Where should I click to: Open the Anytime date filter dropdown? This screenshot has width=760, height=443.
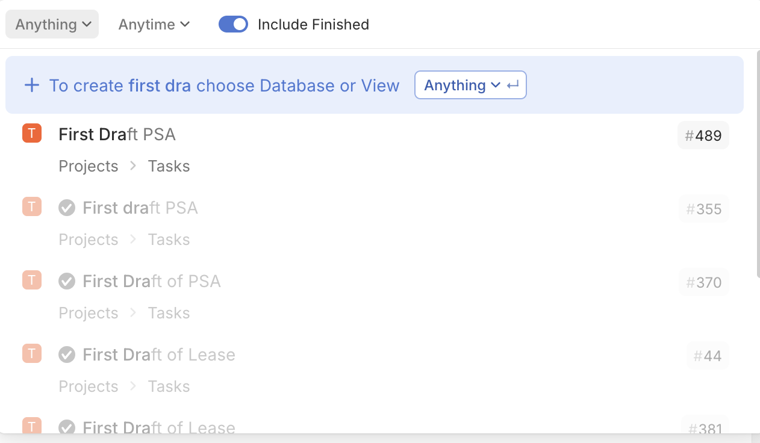point(154,24)
